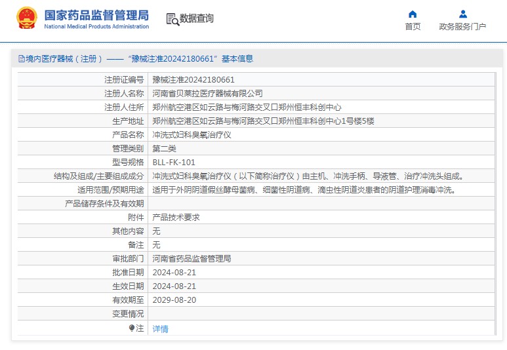The width and height of the screenshot is (507, 350).
Task: Click approval department 河南省药品监督管理局
Action: click(x=192, y=258)
